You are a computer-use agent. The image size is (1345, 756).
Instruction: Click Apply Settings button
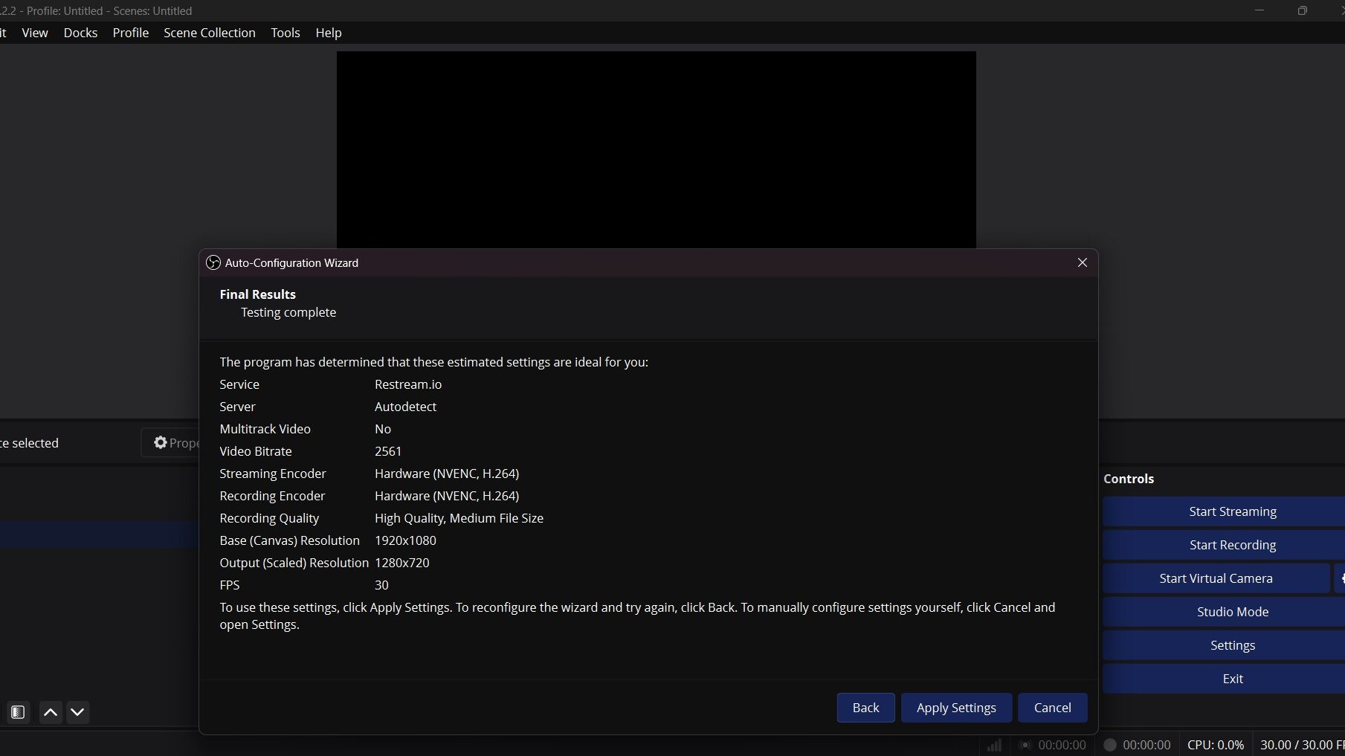(956, 708)
